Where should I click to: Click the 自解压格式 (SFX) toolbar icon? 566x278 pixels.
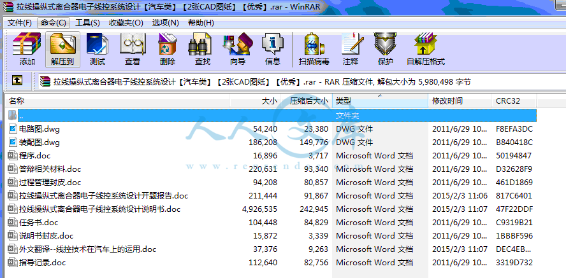(426, 44)
